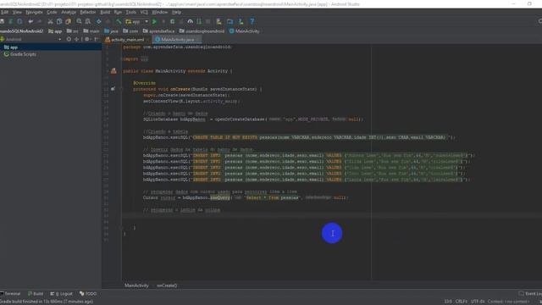This screenshot has width=542, height=305.
Task: Click the Copy icon in toolbar
Action: 59,21
